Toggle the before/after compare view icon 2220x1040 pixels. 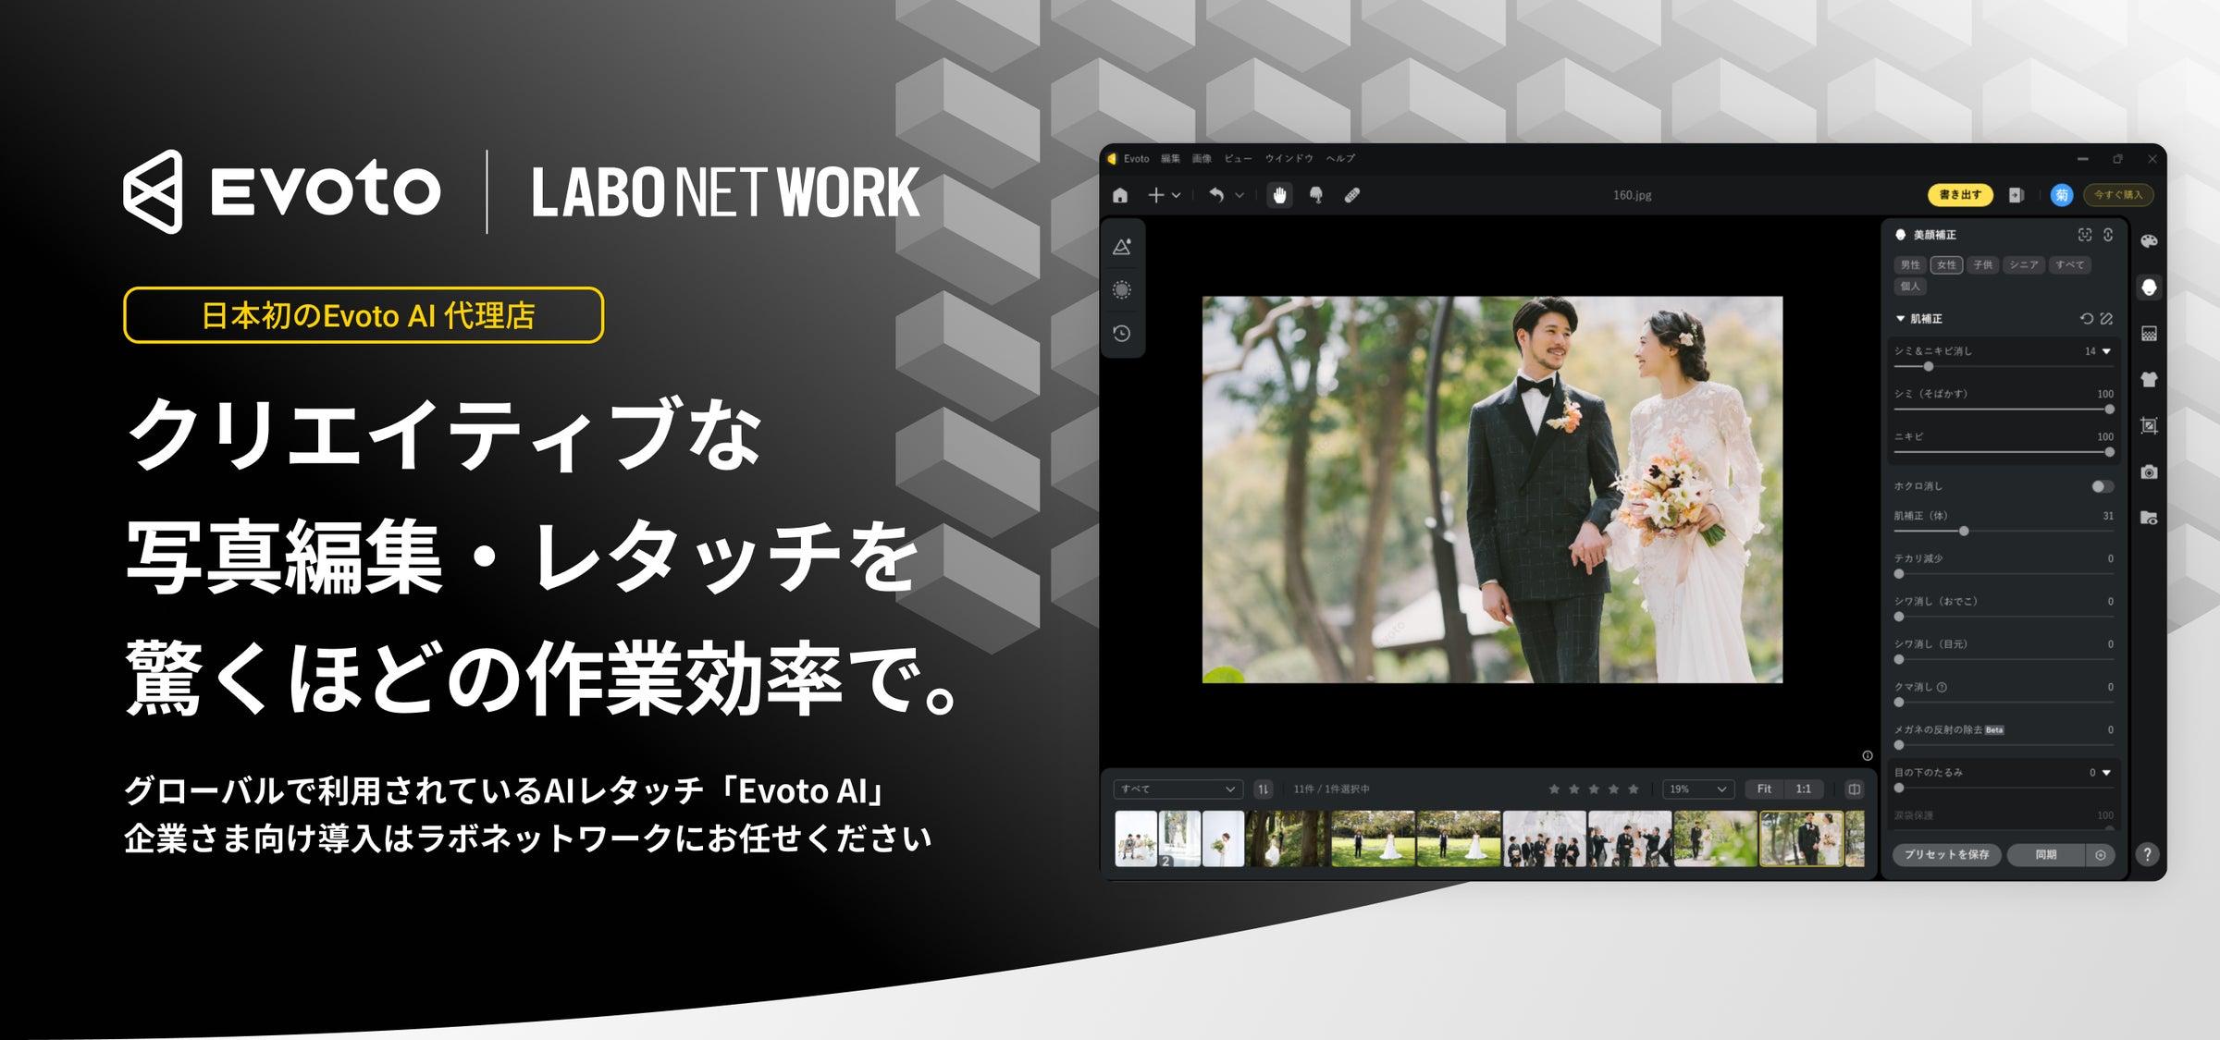tap(1854, 789)
